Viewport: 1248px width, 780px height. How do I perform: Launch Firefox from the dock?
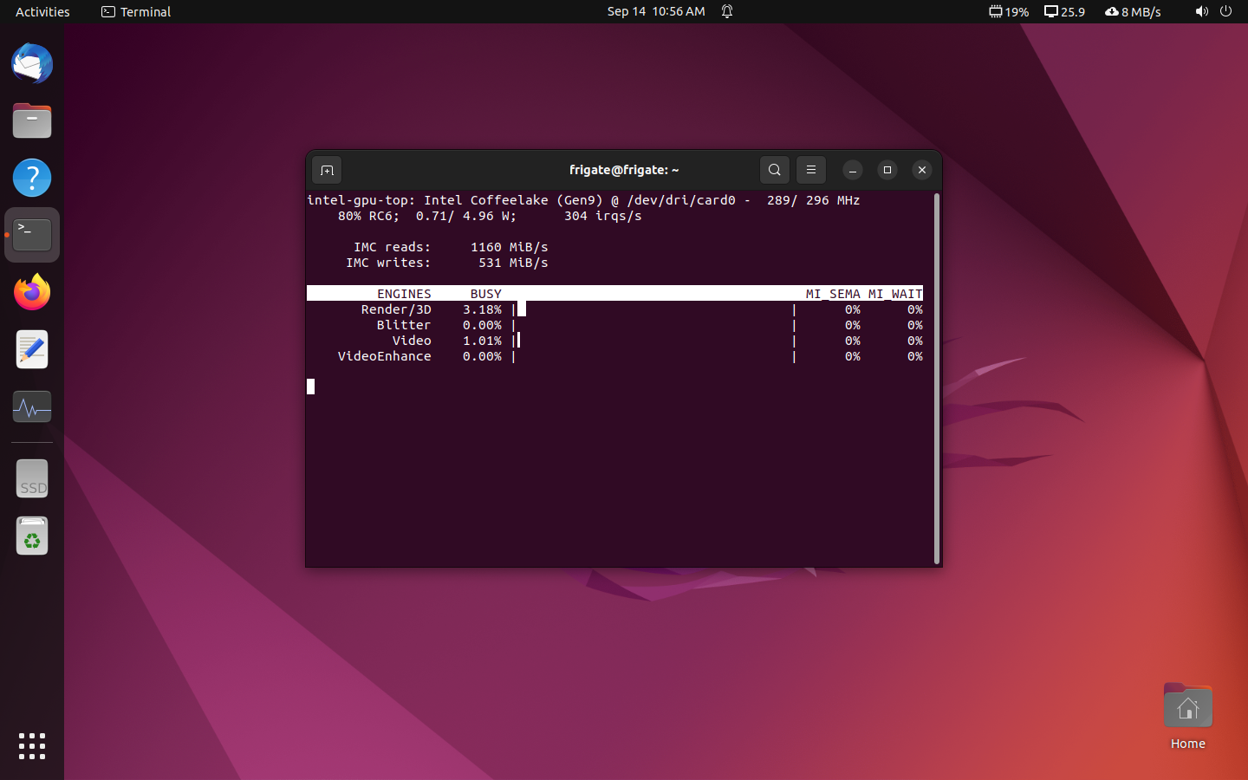[31, 292]
